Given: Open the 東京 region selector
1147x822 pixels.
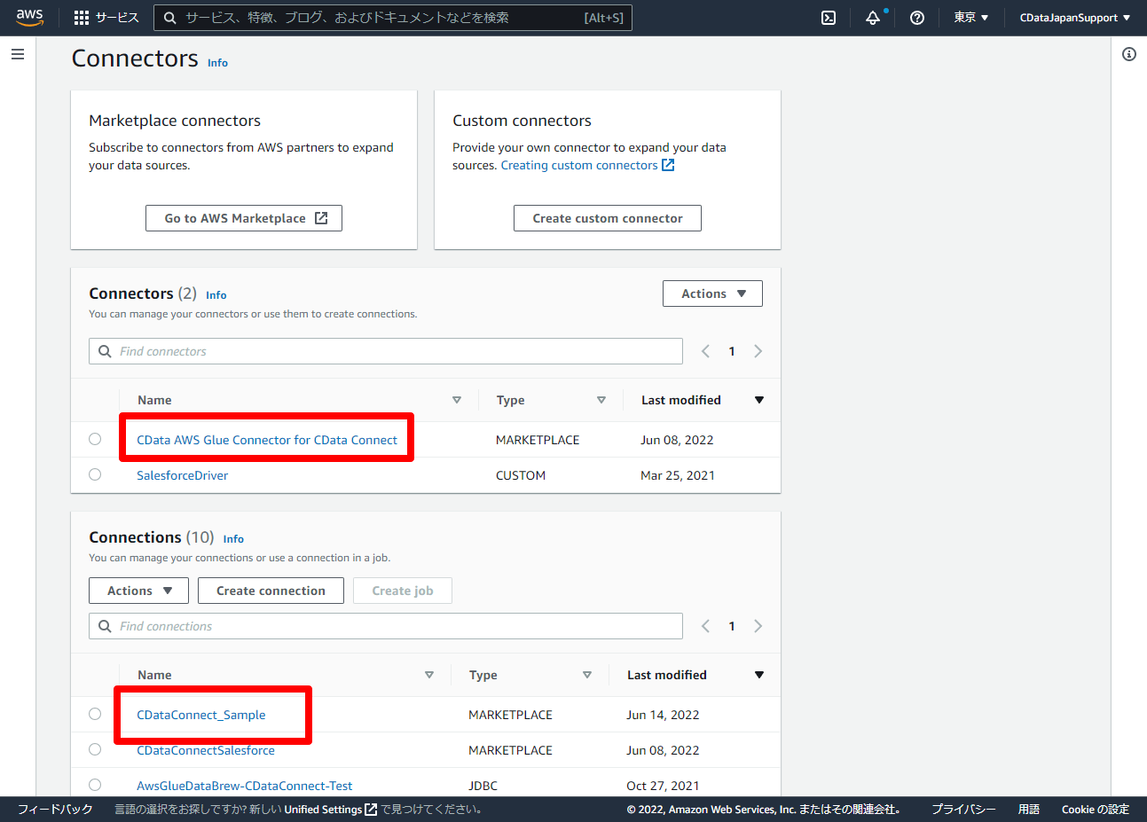Looking at the screenshot, I should coord(971,18).
